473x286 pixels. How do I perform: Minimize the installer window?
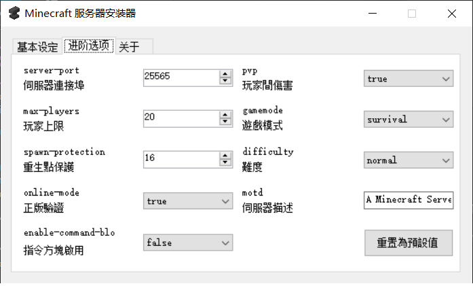[373, 14]
